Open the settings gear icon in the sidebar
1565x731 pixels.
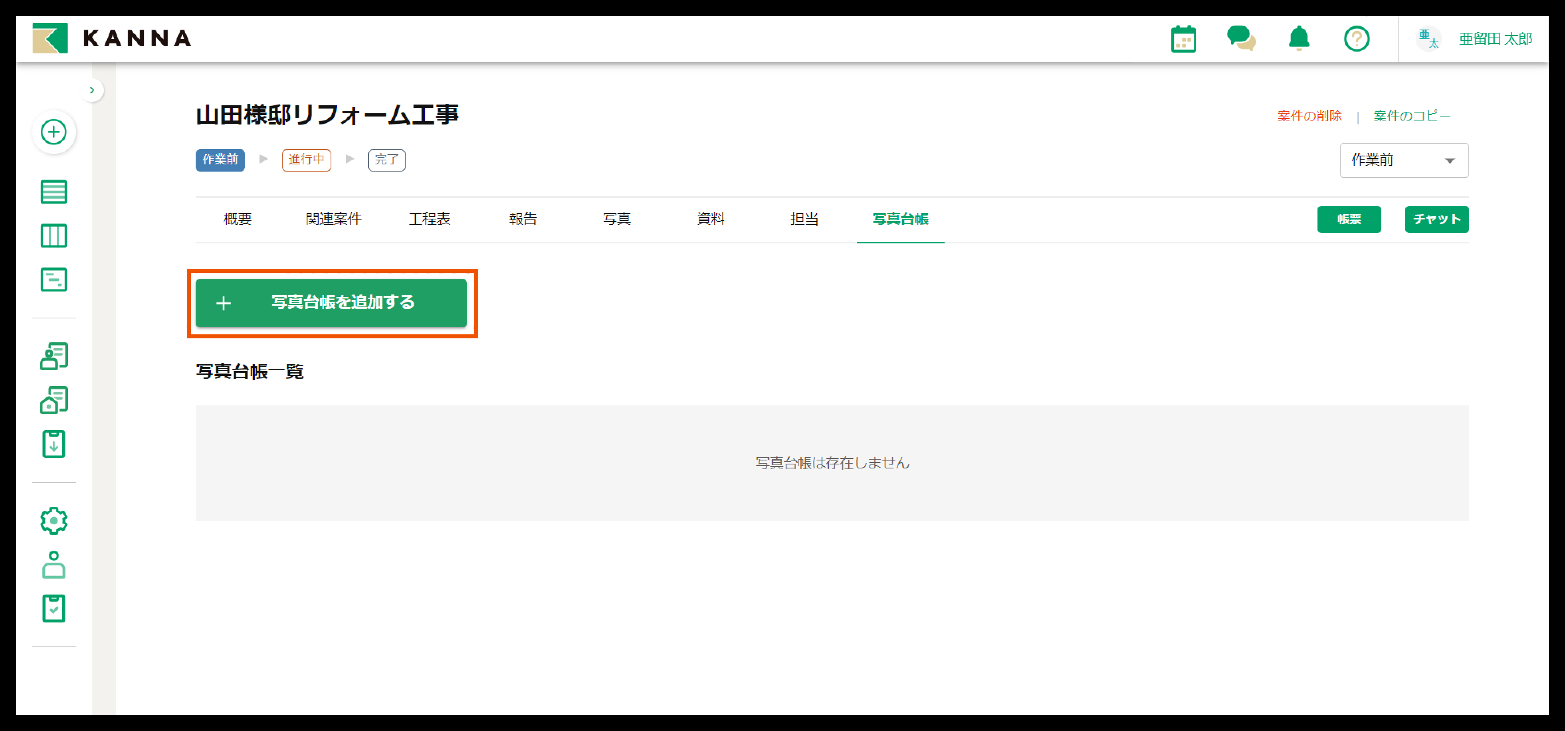[x=53, y=520]
